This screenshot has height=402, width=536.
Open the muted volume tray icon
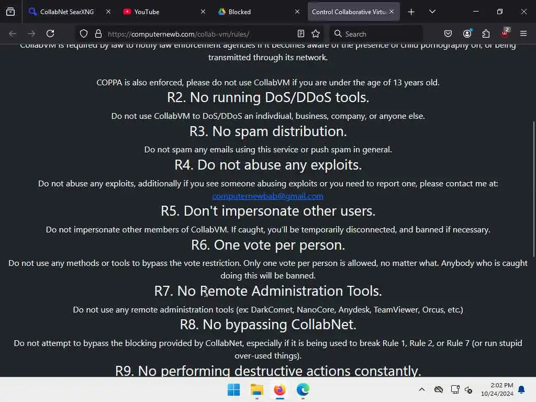(468, 389)
